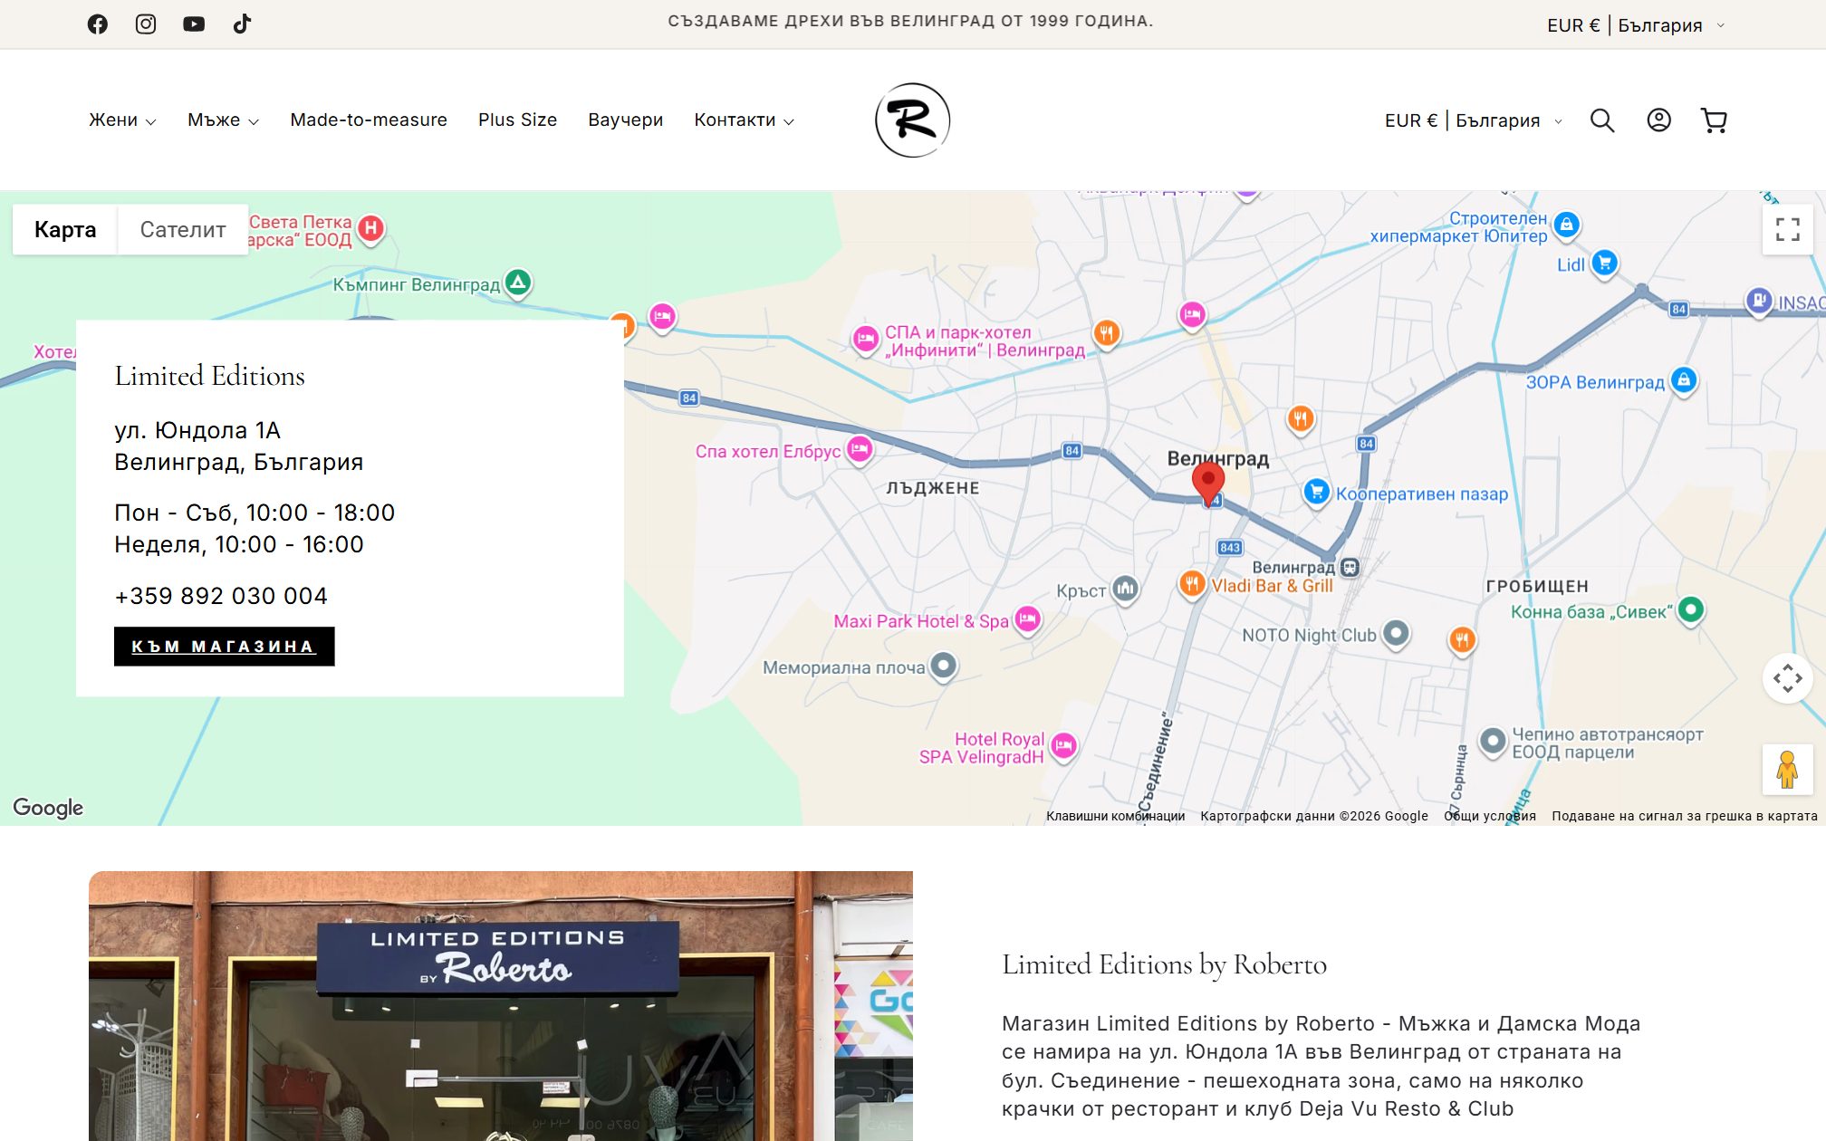The image size is (1826, 1141).
Task: Open the shopping cart icon
Action: (1714, 120)
